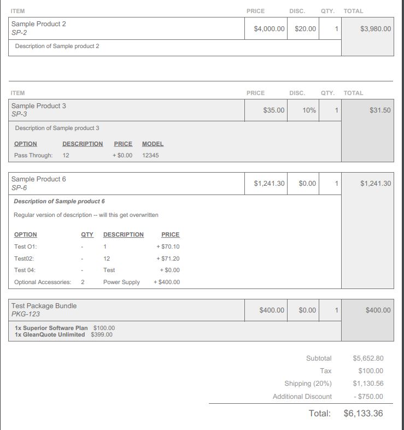Select the Sample Product 6 title
This screenshot has width=404, height=430.
point(39,179)
